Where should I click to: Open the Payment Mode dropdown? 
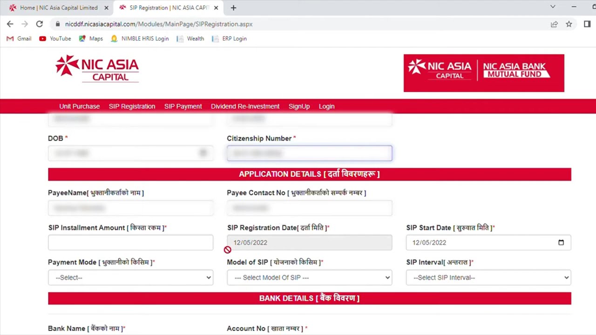click(x=130, y=277)
